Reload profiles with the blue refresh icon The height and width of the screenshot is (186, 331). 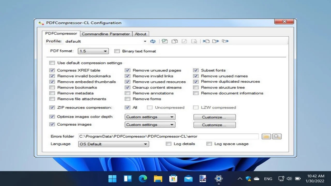[x=153, y=41]
